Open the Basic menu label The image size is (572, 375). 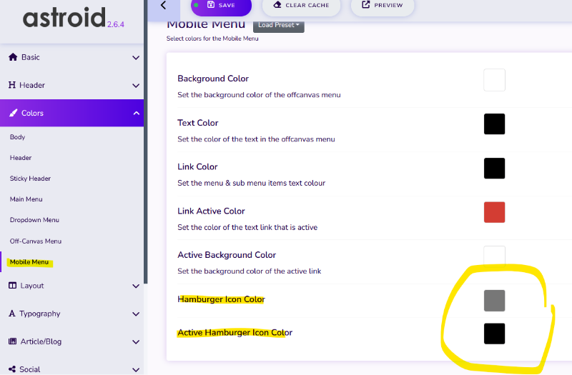pos(31,57)
